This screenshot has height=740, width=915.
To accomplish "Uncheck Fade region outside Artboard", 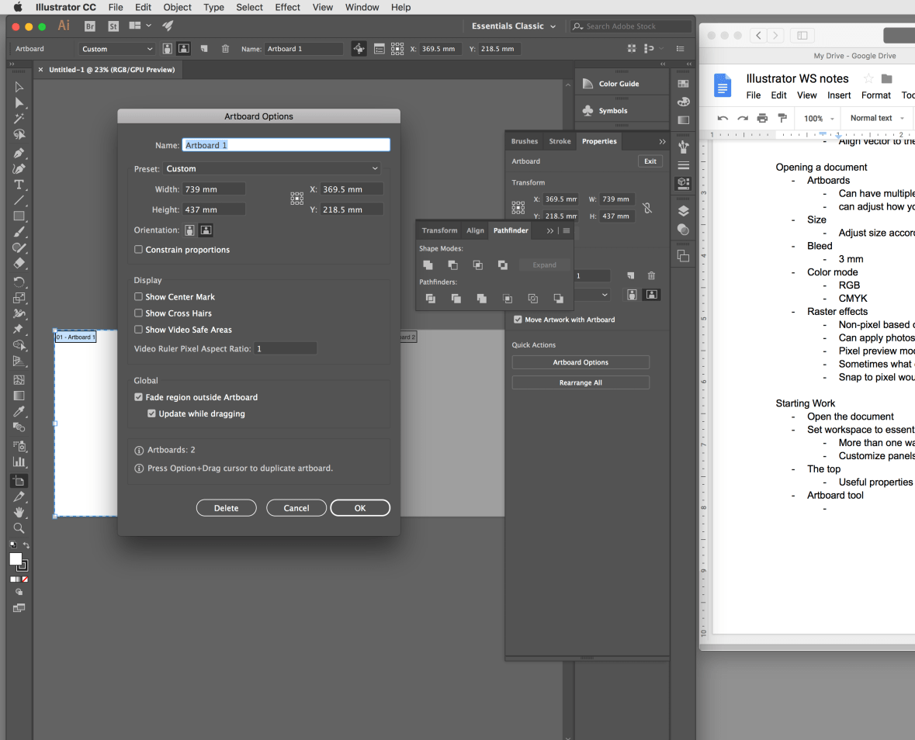I will coord(138,396).
